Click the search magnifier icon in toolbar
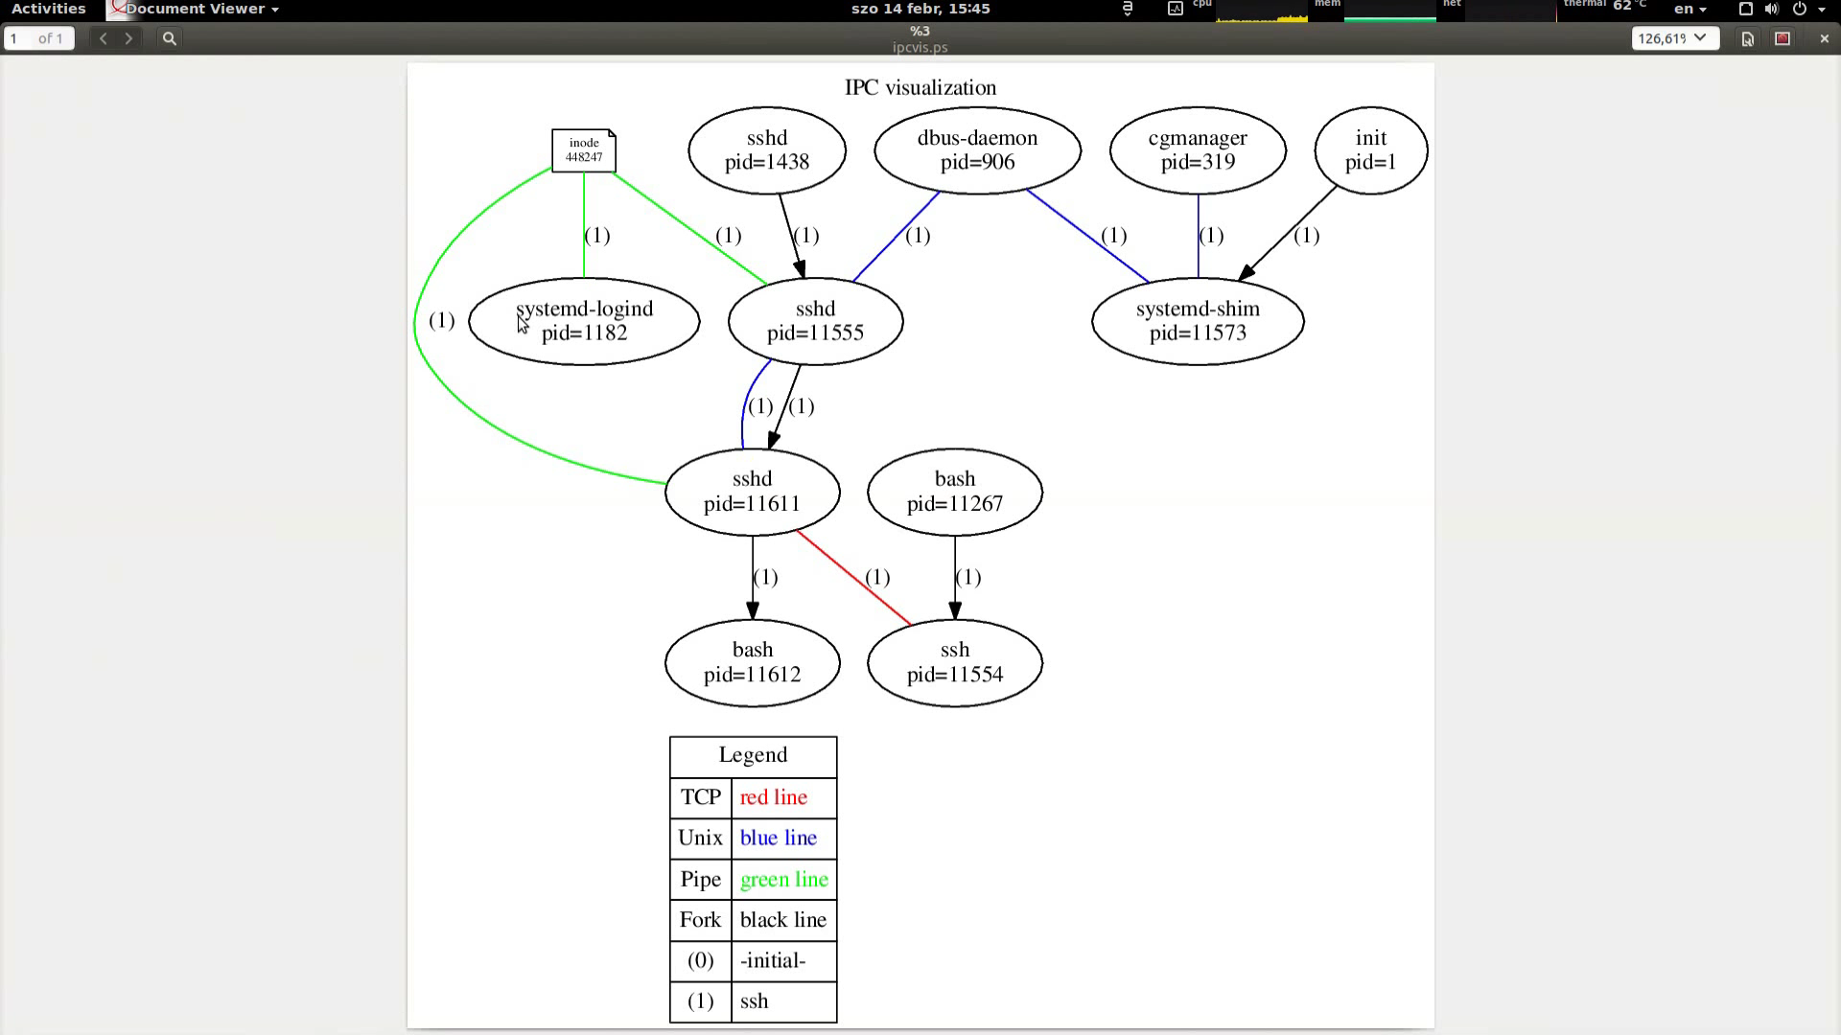Viewport: 1841px width, 1035px height. (x=170, y=38)
